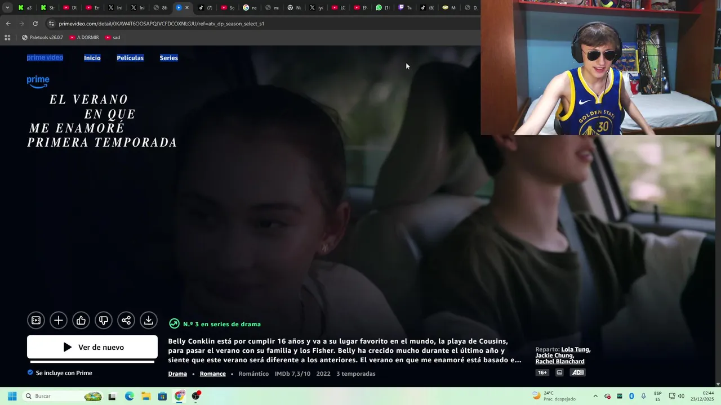Click the page's vertical scrollbar thumb
Viewport: 721px width, 405px height.
tap(718, 141)
